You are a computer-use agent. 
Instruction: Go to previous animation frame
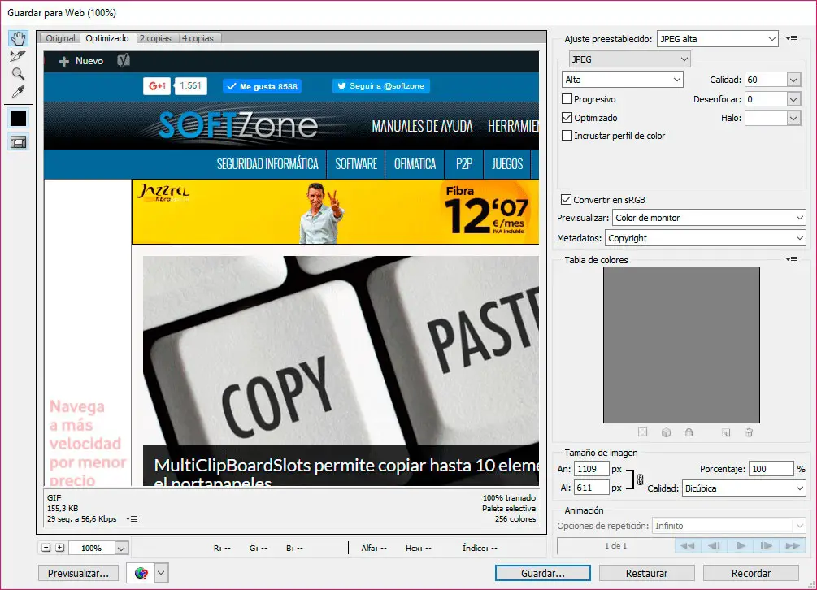(715, 546)
